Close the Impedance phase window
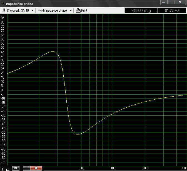 click(180, 2)
